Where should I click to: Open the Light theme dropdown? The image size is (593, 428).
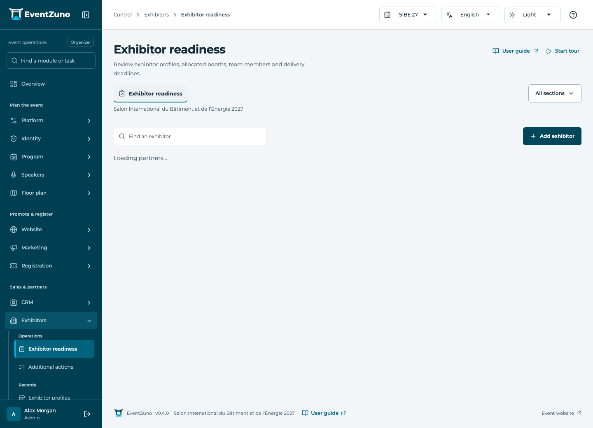point(532,15)
